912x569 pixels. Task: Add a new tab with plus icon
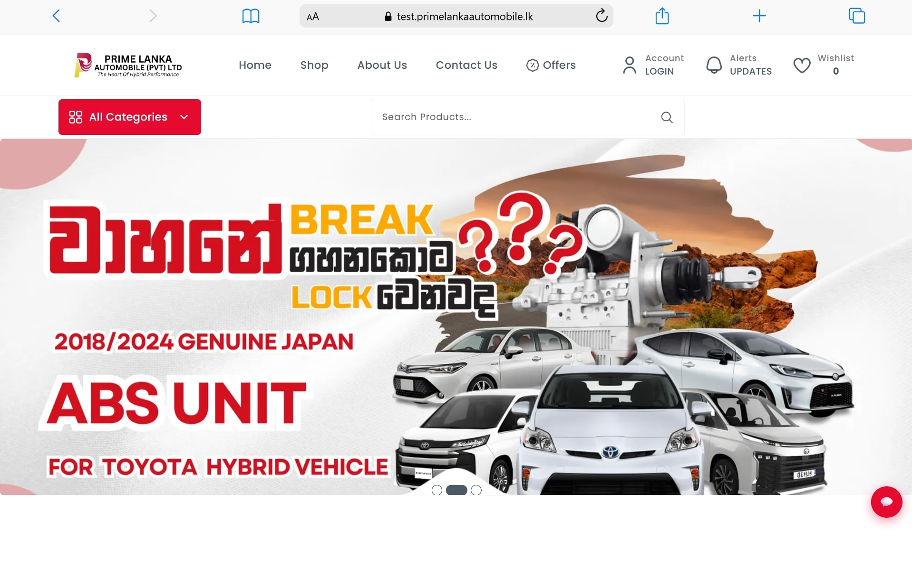pos(759,16)
